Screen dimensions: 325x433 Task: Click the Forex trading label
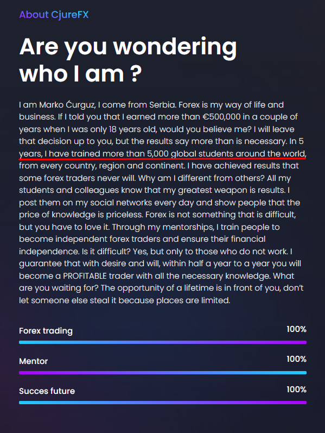pyautogui.click(x=46, y=331)
